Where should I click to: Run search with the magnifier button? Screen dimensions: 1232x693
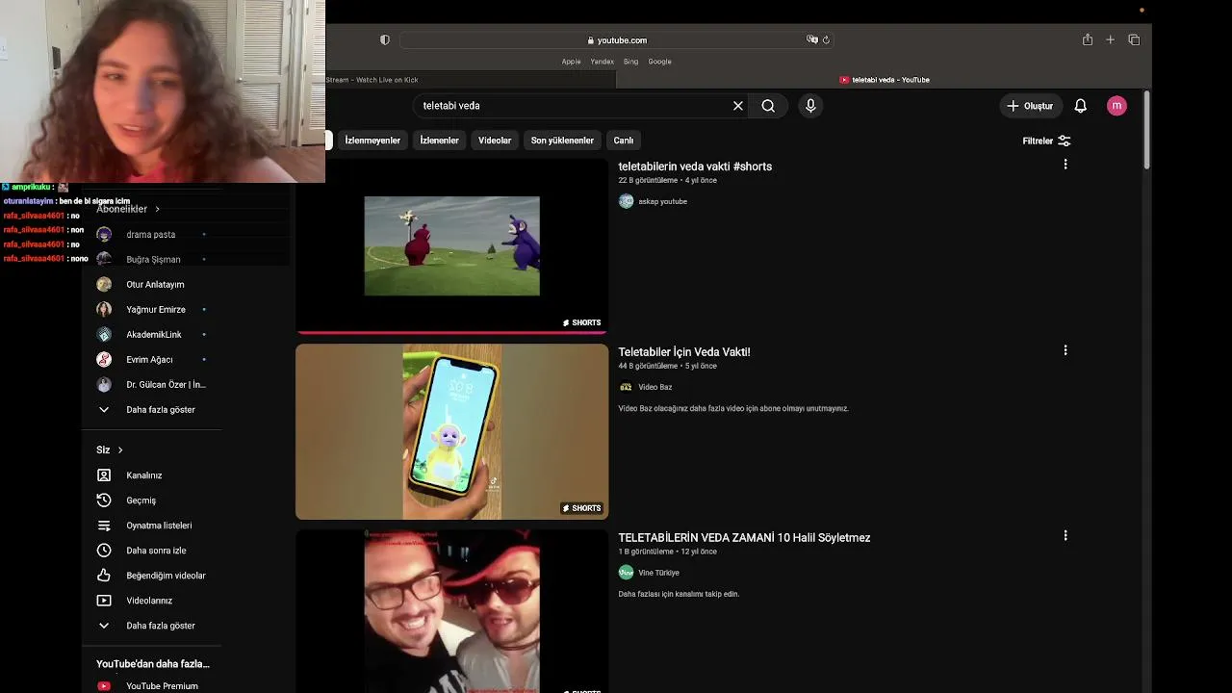[x=768, y=106]
